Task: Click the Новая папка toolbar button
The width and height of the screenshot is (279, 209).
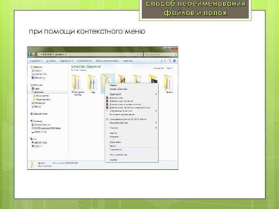Action: pos(128,61)
